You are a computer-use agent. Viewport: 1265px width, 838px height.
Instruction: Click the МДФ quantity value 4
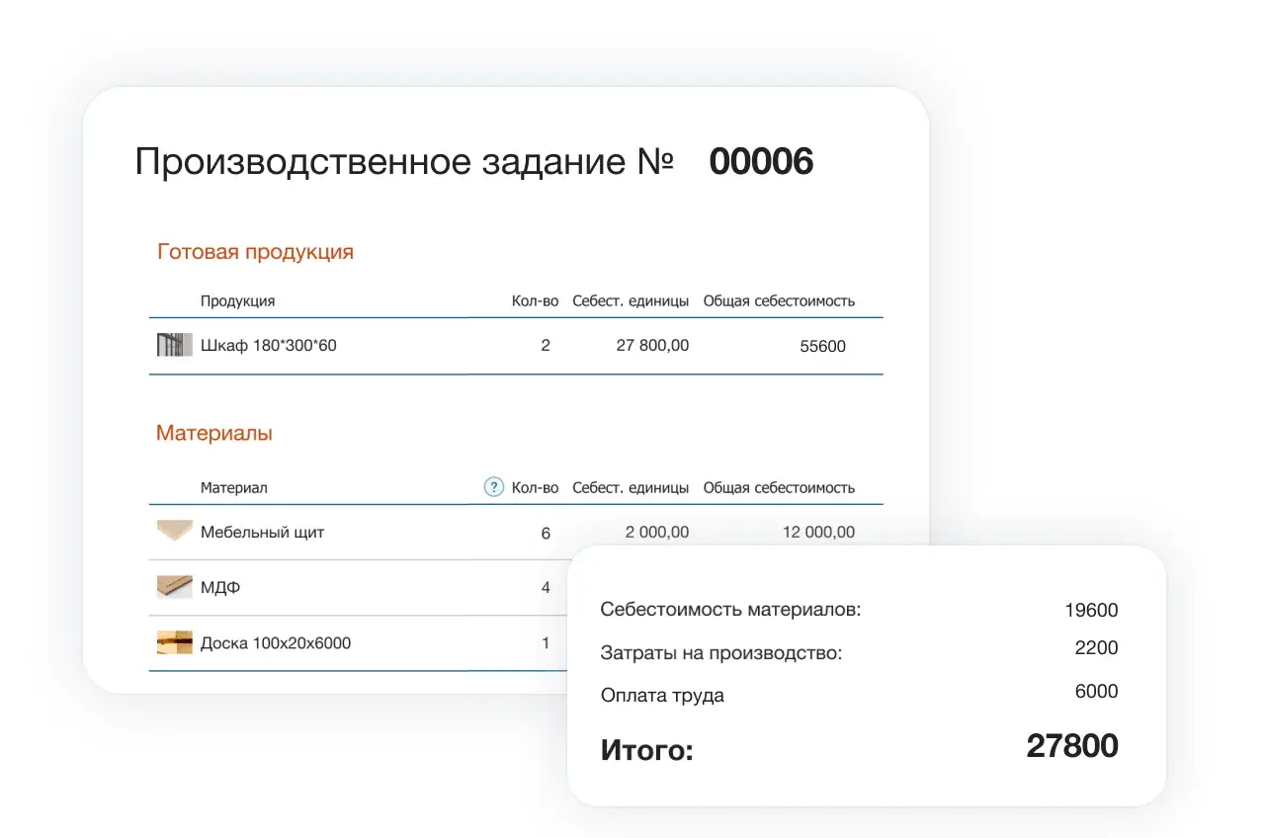546,588
